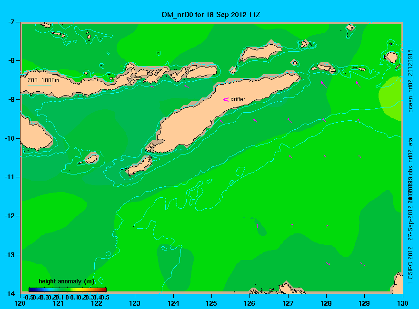Viewport: 419px width, 309px height.
Task: Click the latitude tick label "-9"
Action: 10,99
